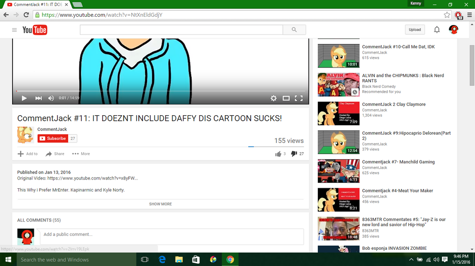
Task: Share this video
Action: [55, 154]
